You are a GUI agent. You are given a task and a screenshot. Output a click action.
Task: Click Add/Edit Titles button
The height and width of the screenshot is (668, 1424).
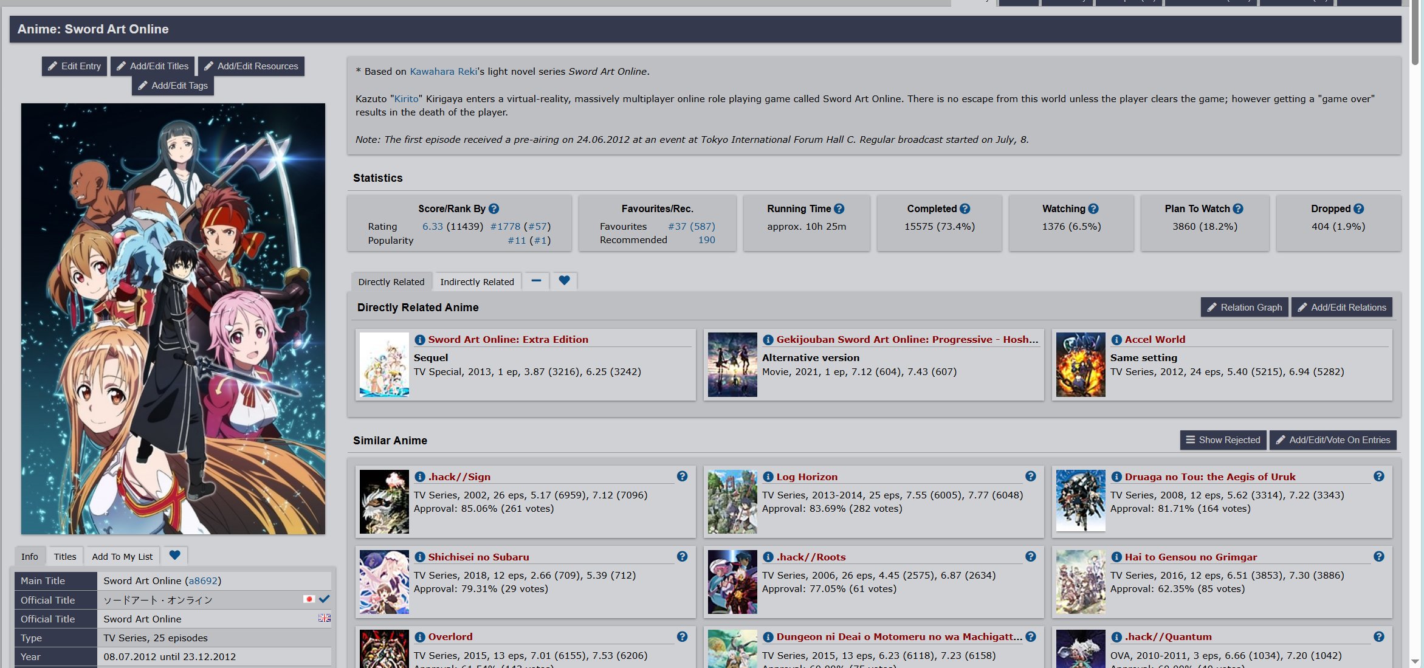[x=153, y=66]
